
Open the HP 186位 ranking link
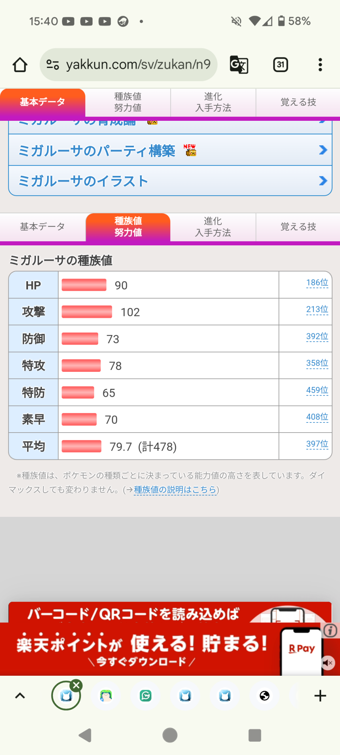(317, 283)
